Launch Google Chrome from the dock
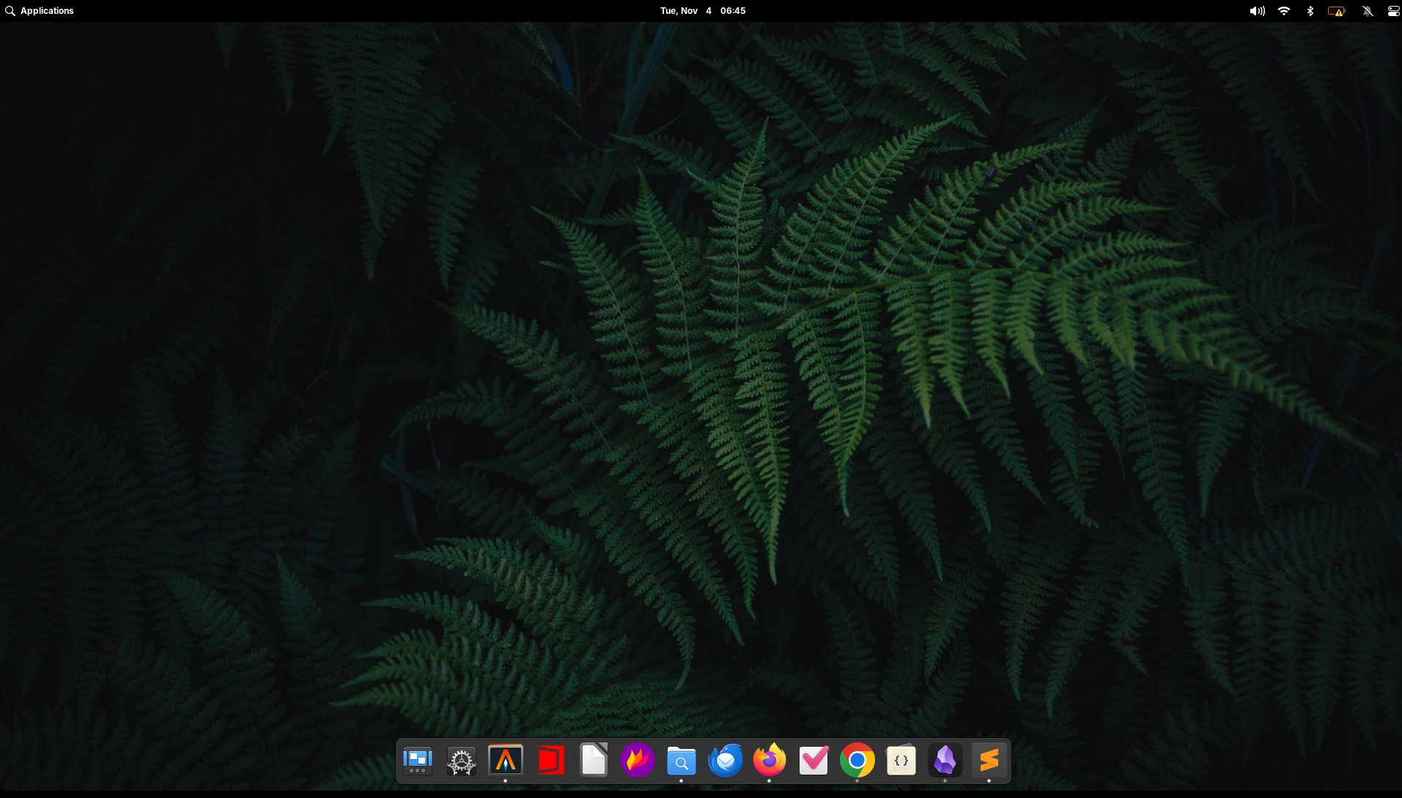 [857, 761]
